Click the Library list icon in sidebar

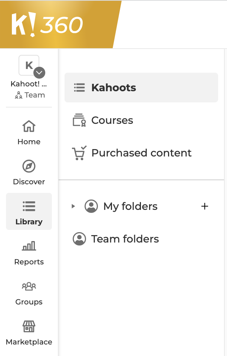[29, 206]
